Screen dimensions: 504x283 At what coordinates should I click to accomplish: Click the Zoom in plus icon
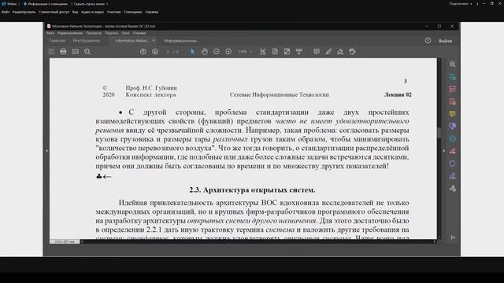pos(228,52)
